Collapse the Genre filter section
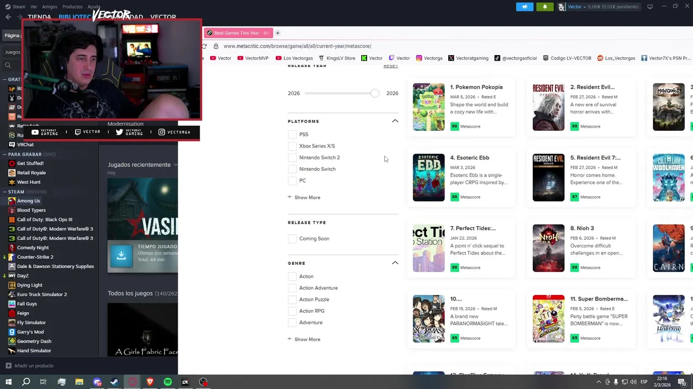The image size is (693, 389). pyautogui.click(x=395, y=263)
